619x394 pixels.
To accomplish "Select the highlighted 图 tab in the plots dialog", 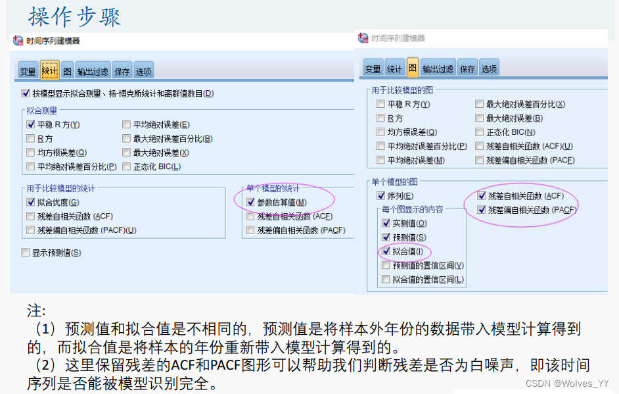I will 413,68.
